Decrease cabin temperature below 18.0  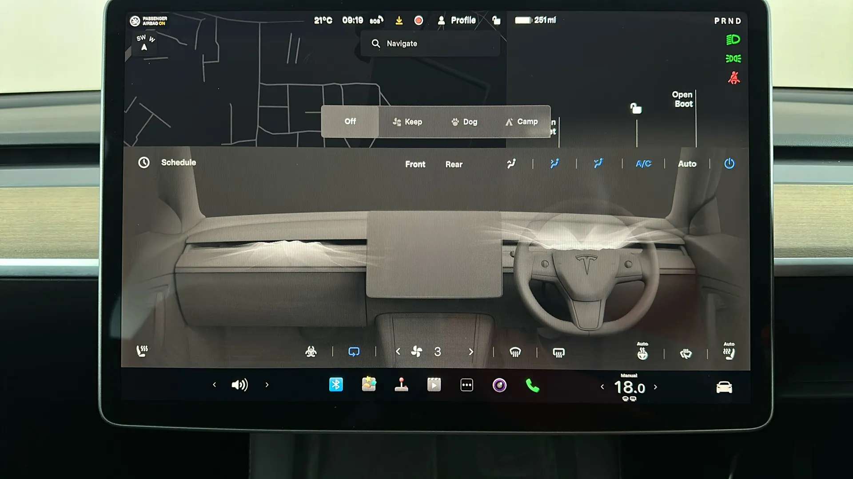(x=602, y=387)
